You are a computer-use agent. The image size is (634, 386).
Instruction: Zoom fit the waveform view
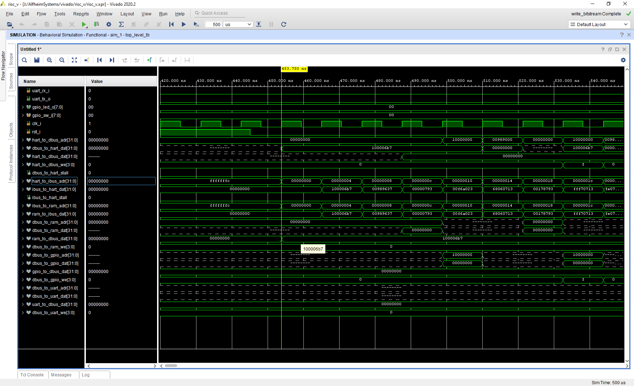tap(74, 60)
